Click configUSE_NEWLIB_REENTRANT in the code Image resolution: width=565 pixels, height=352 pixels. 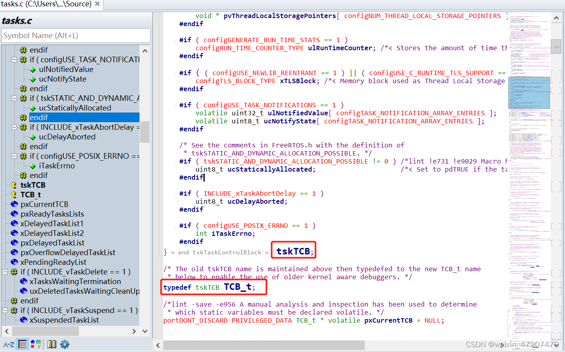[265, 73]
